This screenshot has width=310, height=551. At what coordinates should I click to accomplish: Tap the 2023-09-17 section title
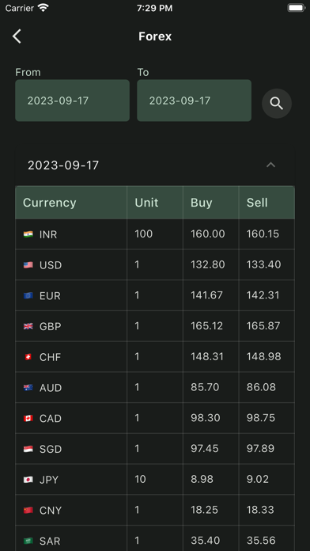pyautogui.click(x=63, y=165)
